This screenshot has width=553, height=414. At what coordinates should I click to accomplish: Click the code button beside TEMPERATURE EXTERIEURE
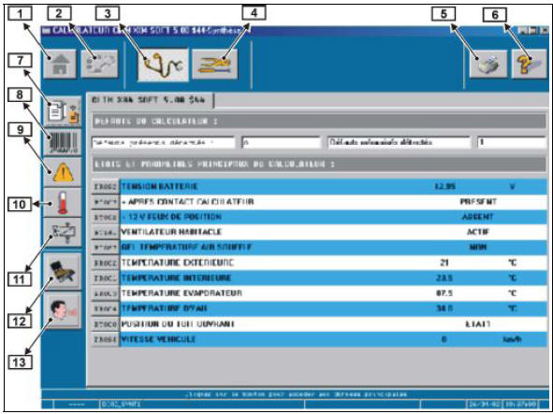[105, 264]
